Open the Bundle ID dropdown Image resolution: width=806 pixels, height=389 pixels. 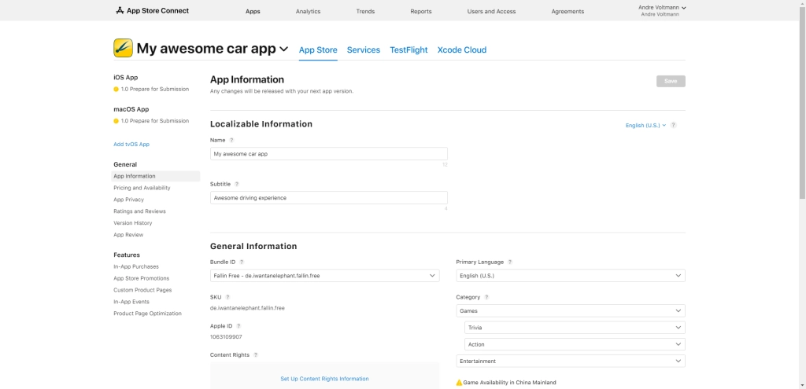click(325, 276)
